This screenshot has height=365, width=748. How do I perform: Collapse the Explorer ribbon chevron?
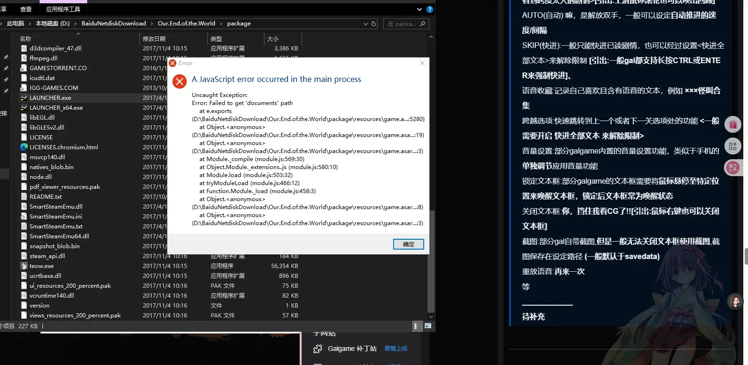click(x=419, y=9)
